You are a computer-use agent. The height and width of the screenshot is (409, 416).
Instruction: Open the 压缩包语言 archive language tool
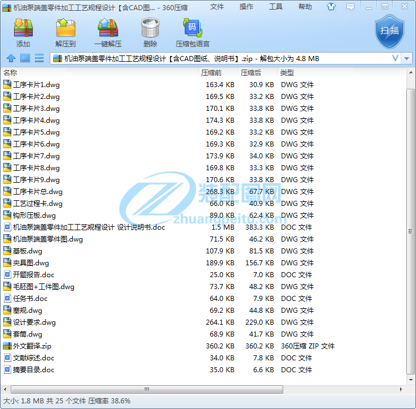point(193,27)
